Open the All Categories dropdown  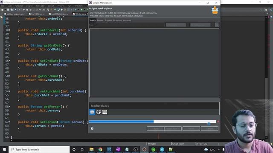[202, 25]
